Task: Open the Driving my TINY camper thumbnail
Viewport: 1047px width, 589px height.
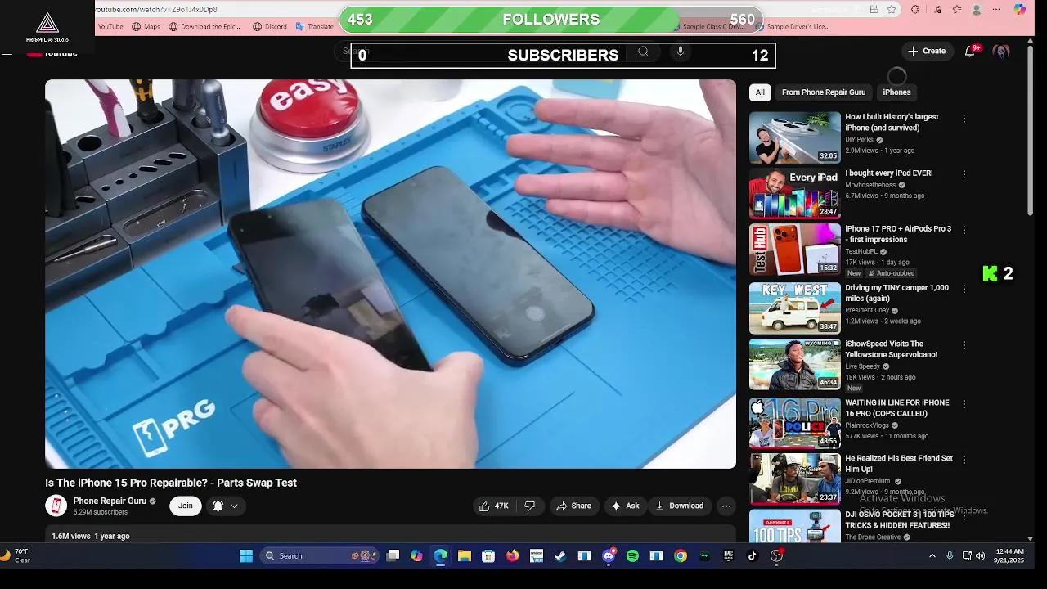Action: click(795, 308)
